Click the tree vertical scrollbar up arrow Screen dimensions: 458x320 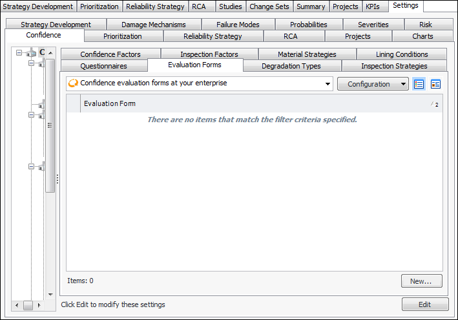(50, 53)
